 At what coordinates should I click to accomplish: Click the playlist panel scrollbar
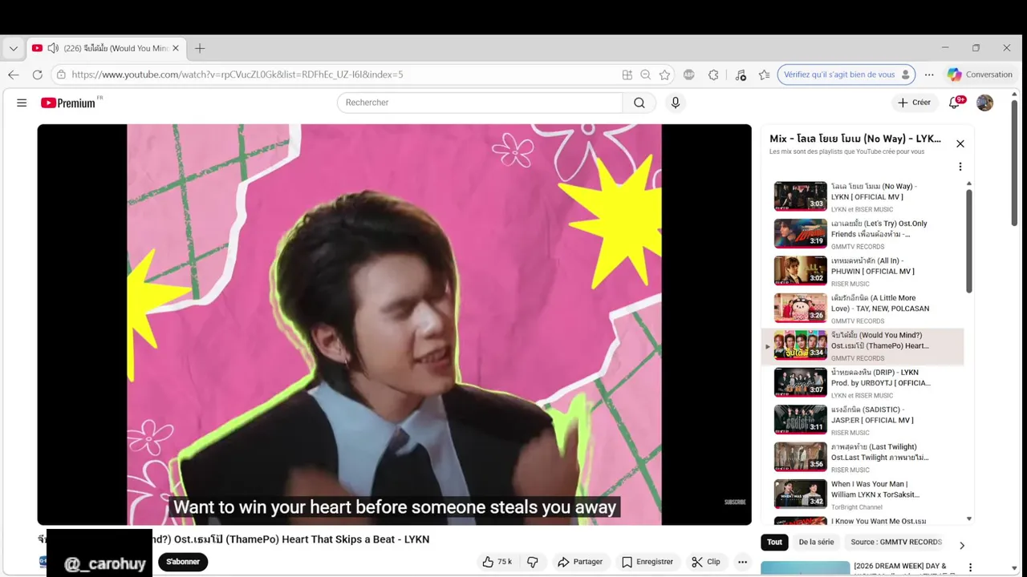coord(968,240)
